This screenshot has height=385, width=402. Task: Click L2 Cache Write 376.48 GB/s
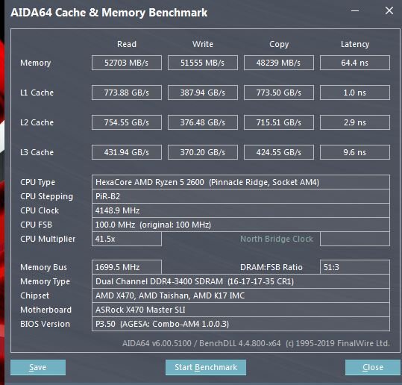click(203, 122)
